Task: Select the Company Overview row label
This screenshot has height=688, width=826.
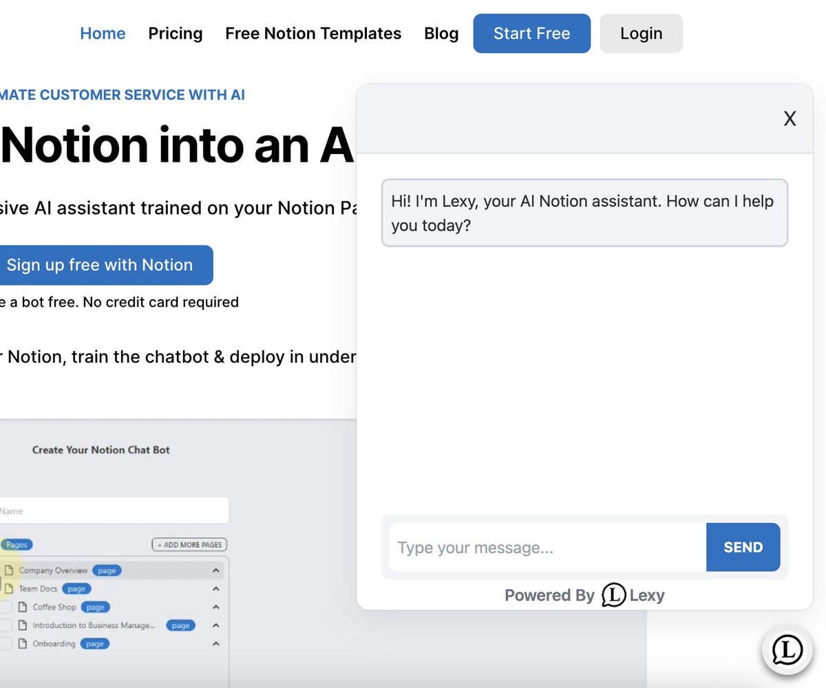Action: tap(53, 570)
